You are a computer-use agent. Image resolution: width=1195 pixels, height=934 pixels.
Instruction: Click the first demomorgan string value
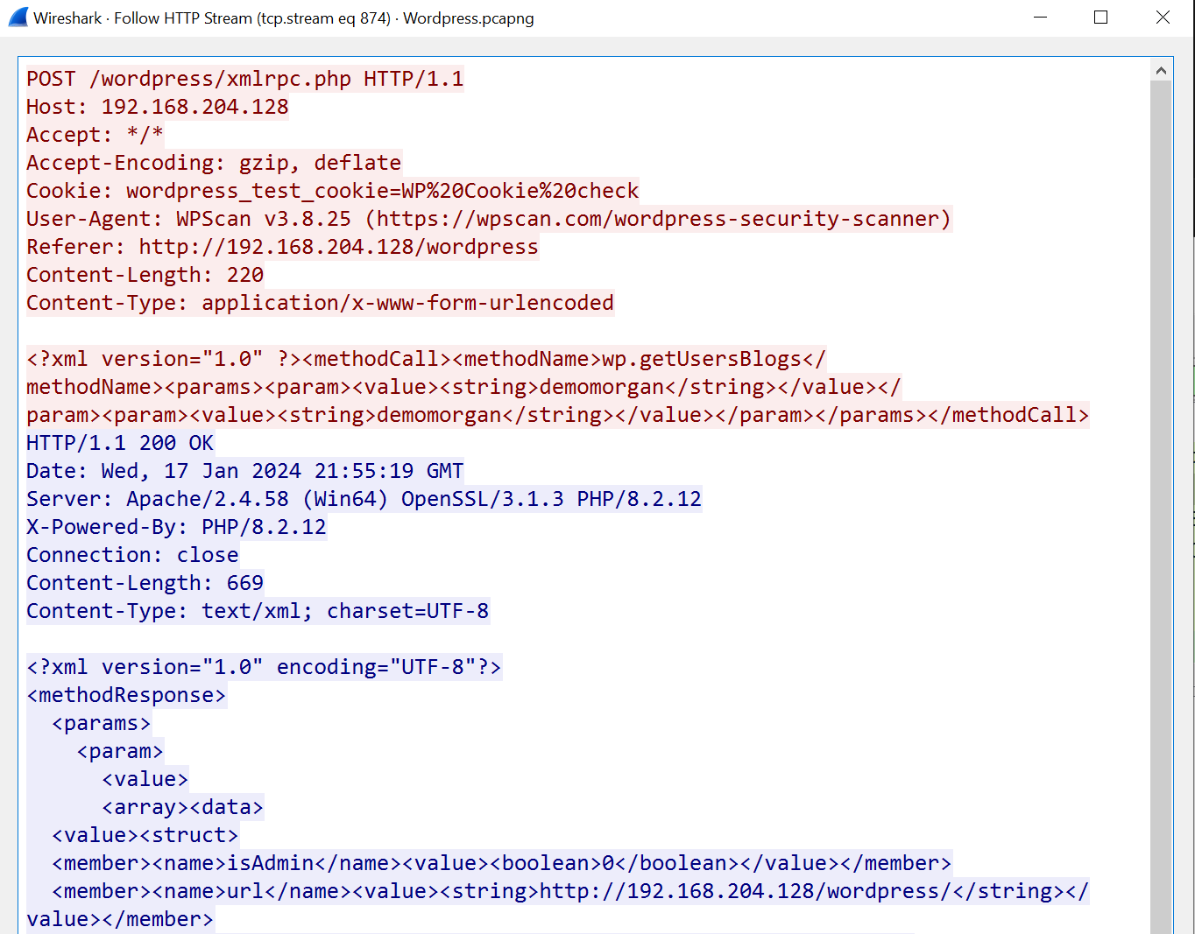point(602,387)
